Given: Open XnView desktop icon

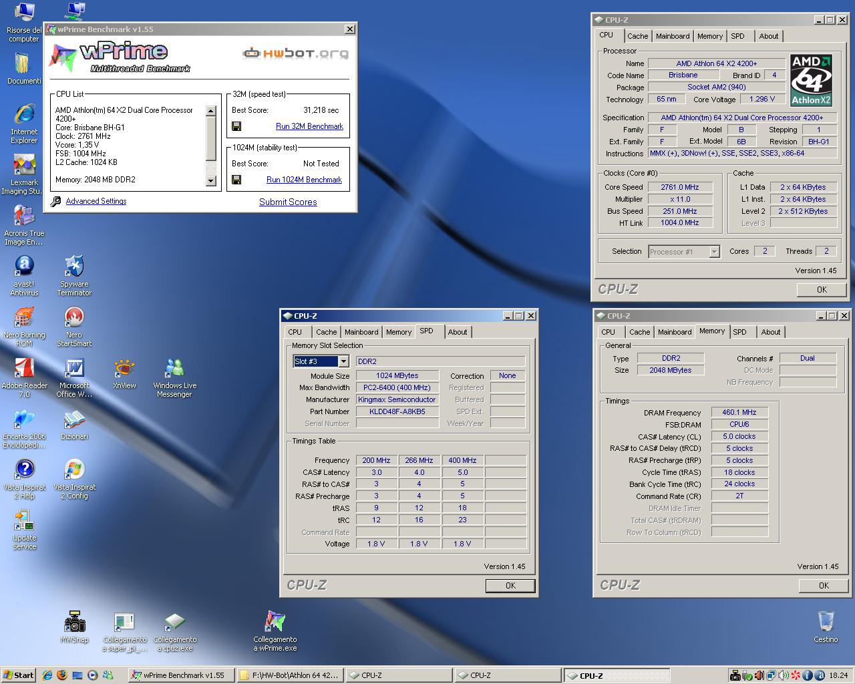Looking at the screenshot, I should pos(124,374).
